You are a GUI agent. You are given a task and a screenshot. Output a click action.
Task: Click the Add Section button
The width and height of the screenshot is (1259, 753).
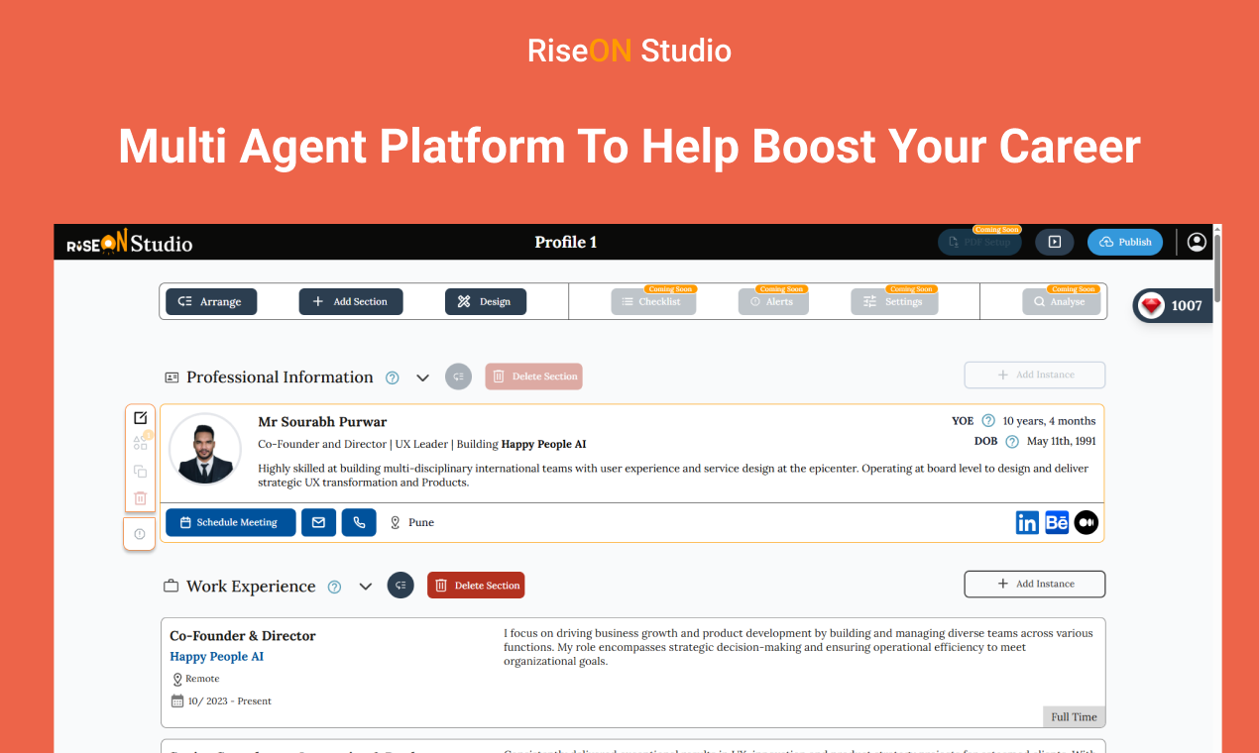pyautogui.click(x=351, y=301)
